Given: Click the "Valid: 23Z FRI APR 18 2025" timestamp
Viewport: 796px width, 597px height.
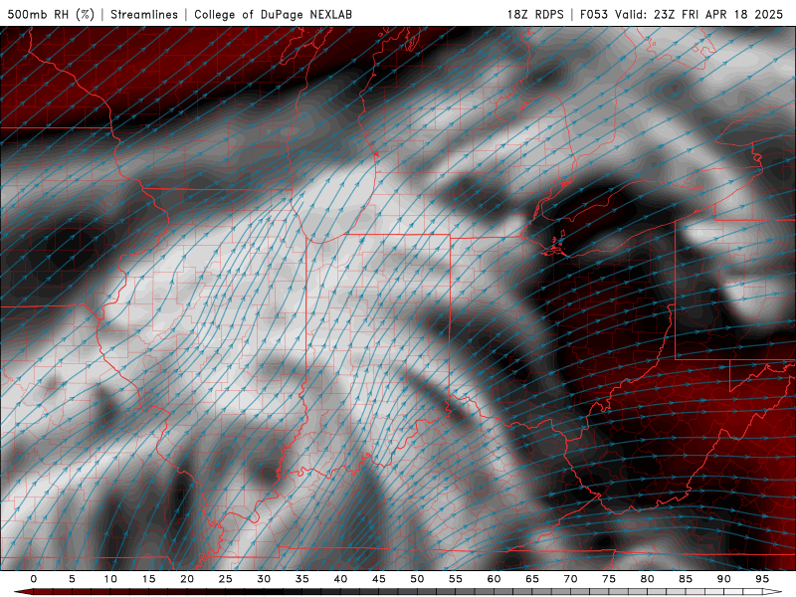Looking at the screenshot, I should pyautogui.click(x=699, y=14).
